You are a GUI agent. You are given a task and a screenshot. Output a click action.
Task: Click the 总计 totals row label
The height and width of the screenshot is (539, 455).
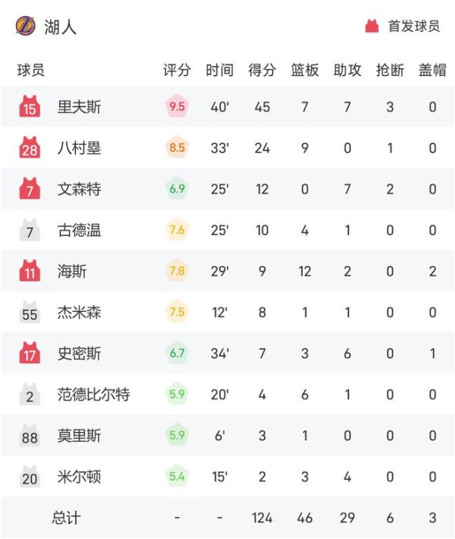tap(66, 518)
